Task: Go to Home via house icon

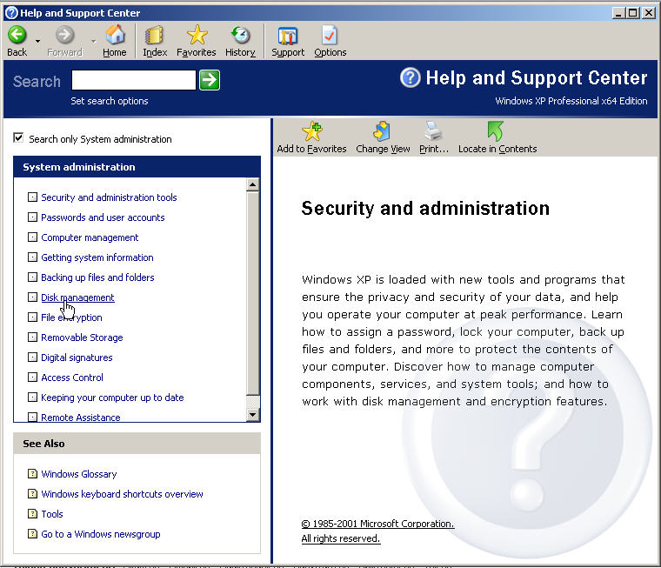Action: point(115,35)
